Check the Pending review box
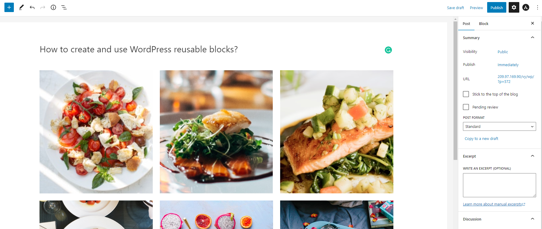The height and width of the screenshot is (229, 542). pos(466,107)
